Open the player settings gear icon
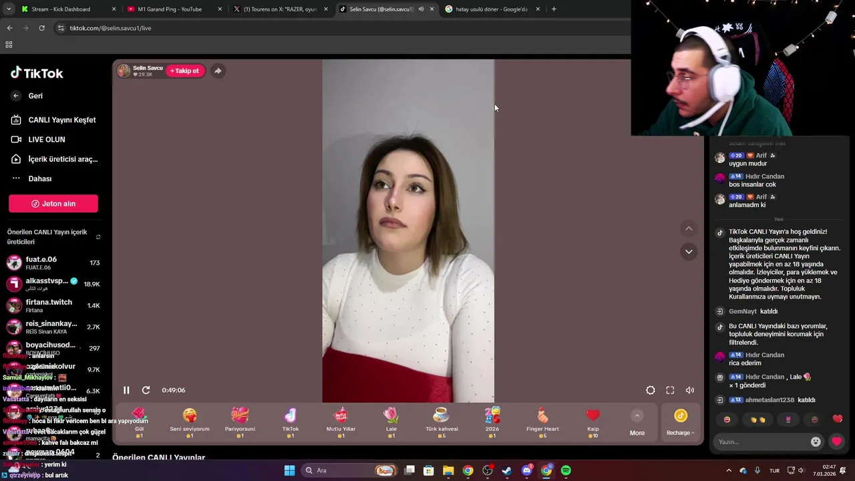The width and height of the screenshot is (855, 481). (651, 390)
